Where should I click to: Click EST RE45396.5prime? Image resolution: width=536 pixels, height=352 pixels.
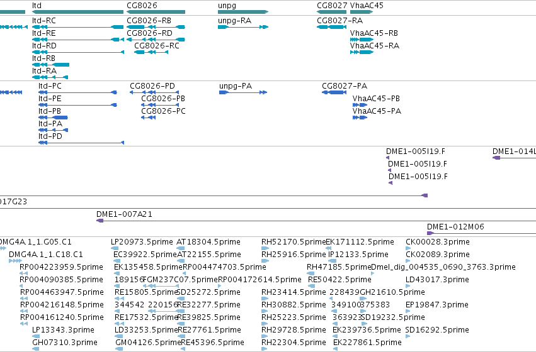(213, 343)
